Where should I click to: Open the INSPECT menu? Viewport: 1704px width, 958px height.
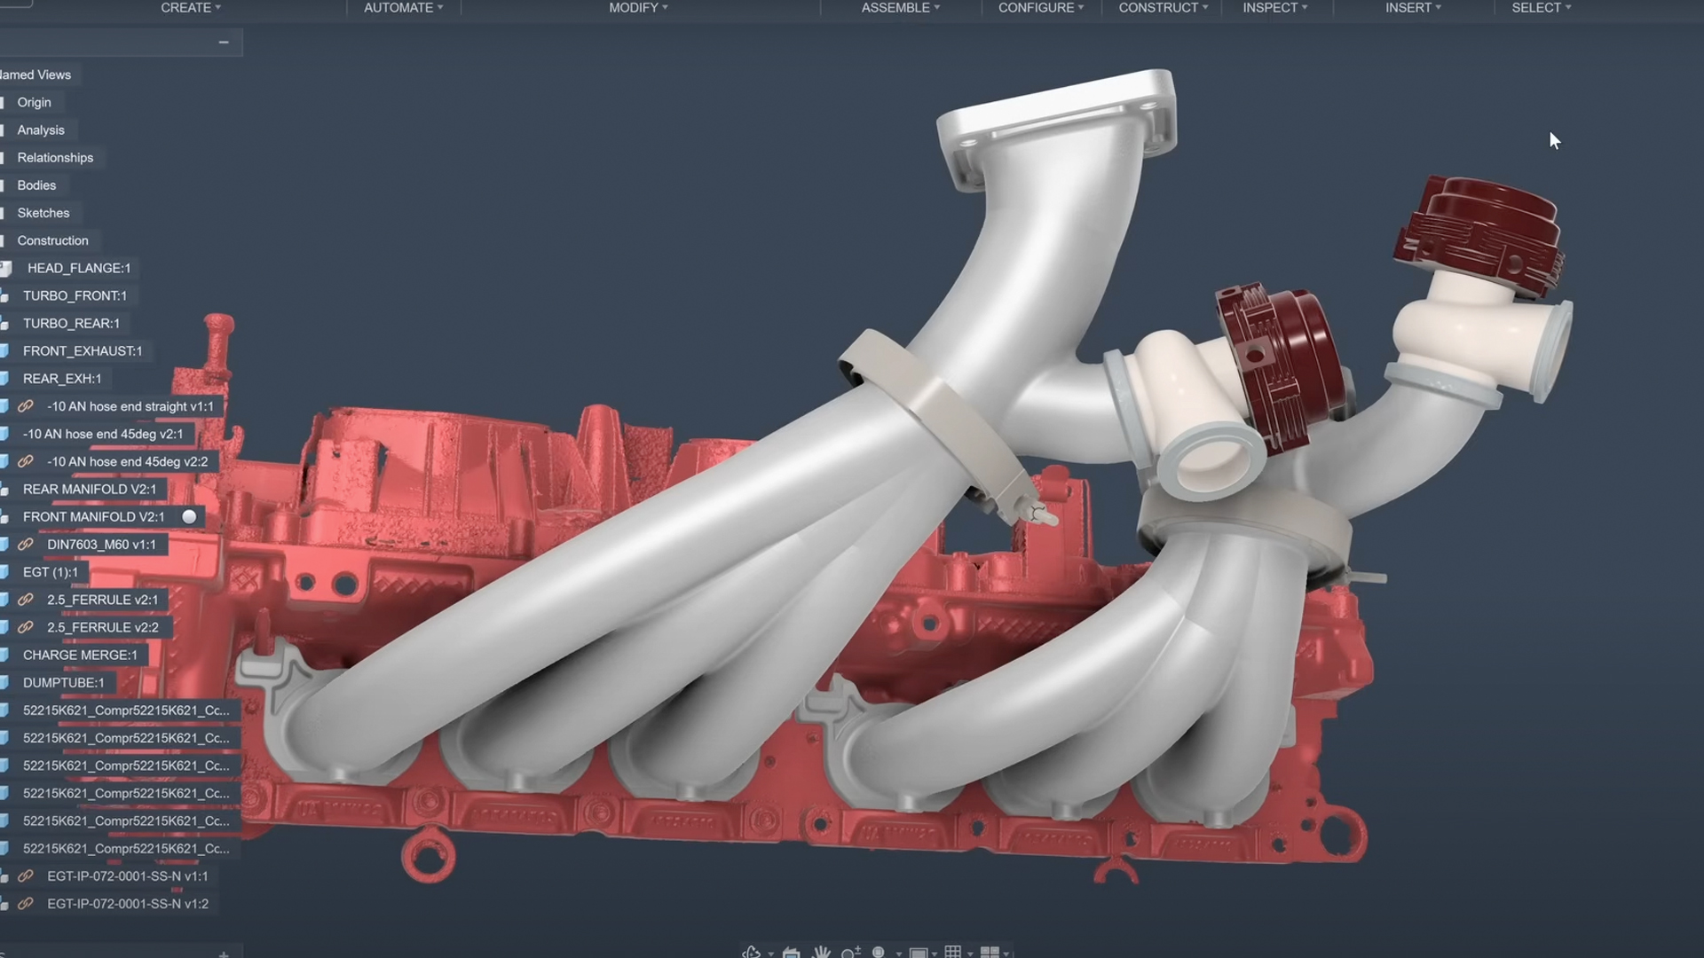click(1274, 8)
